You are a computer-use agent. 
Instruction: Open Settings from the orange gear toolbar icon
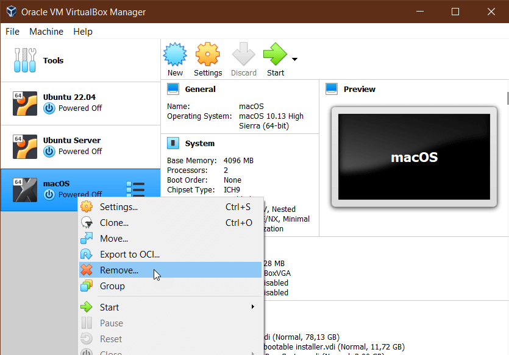click(208, 54)
